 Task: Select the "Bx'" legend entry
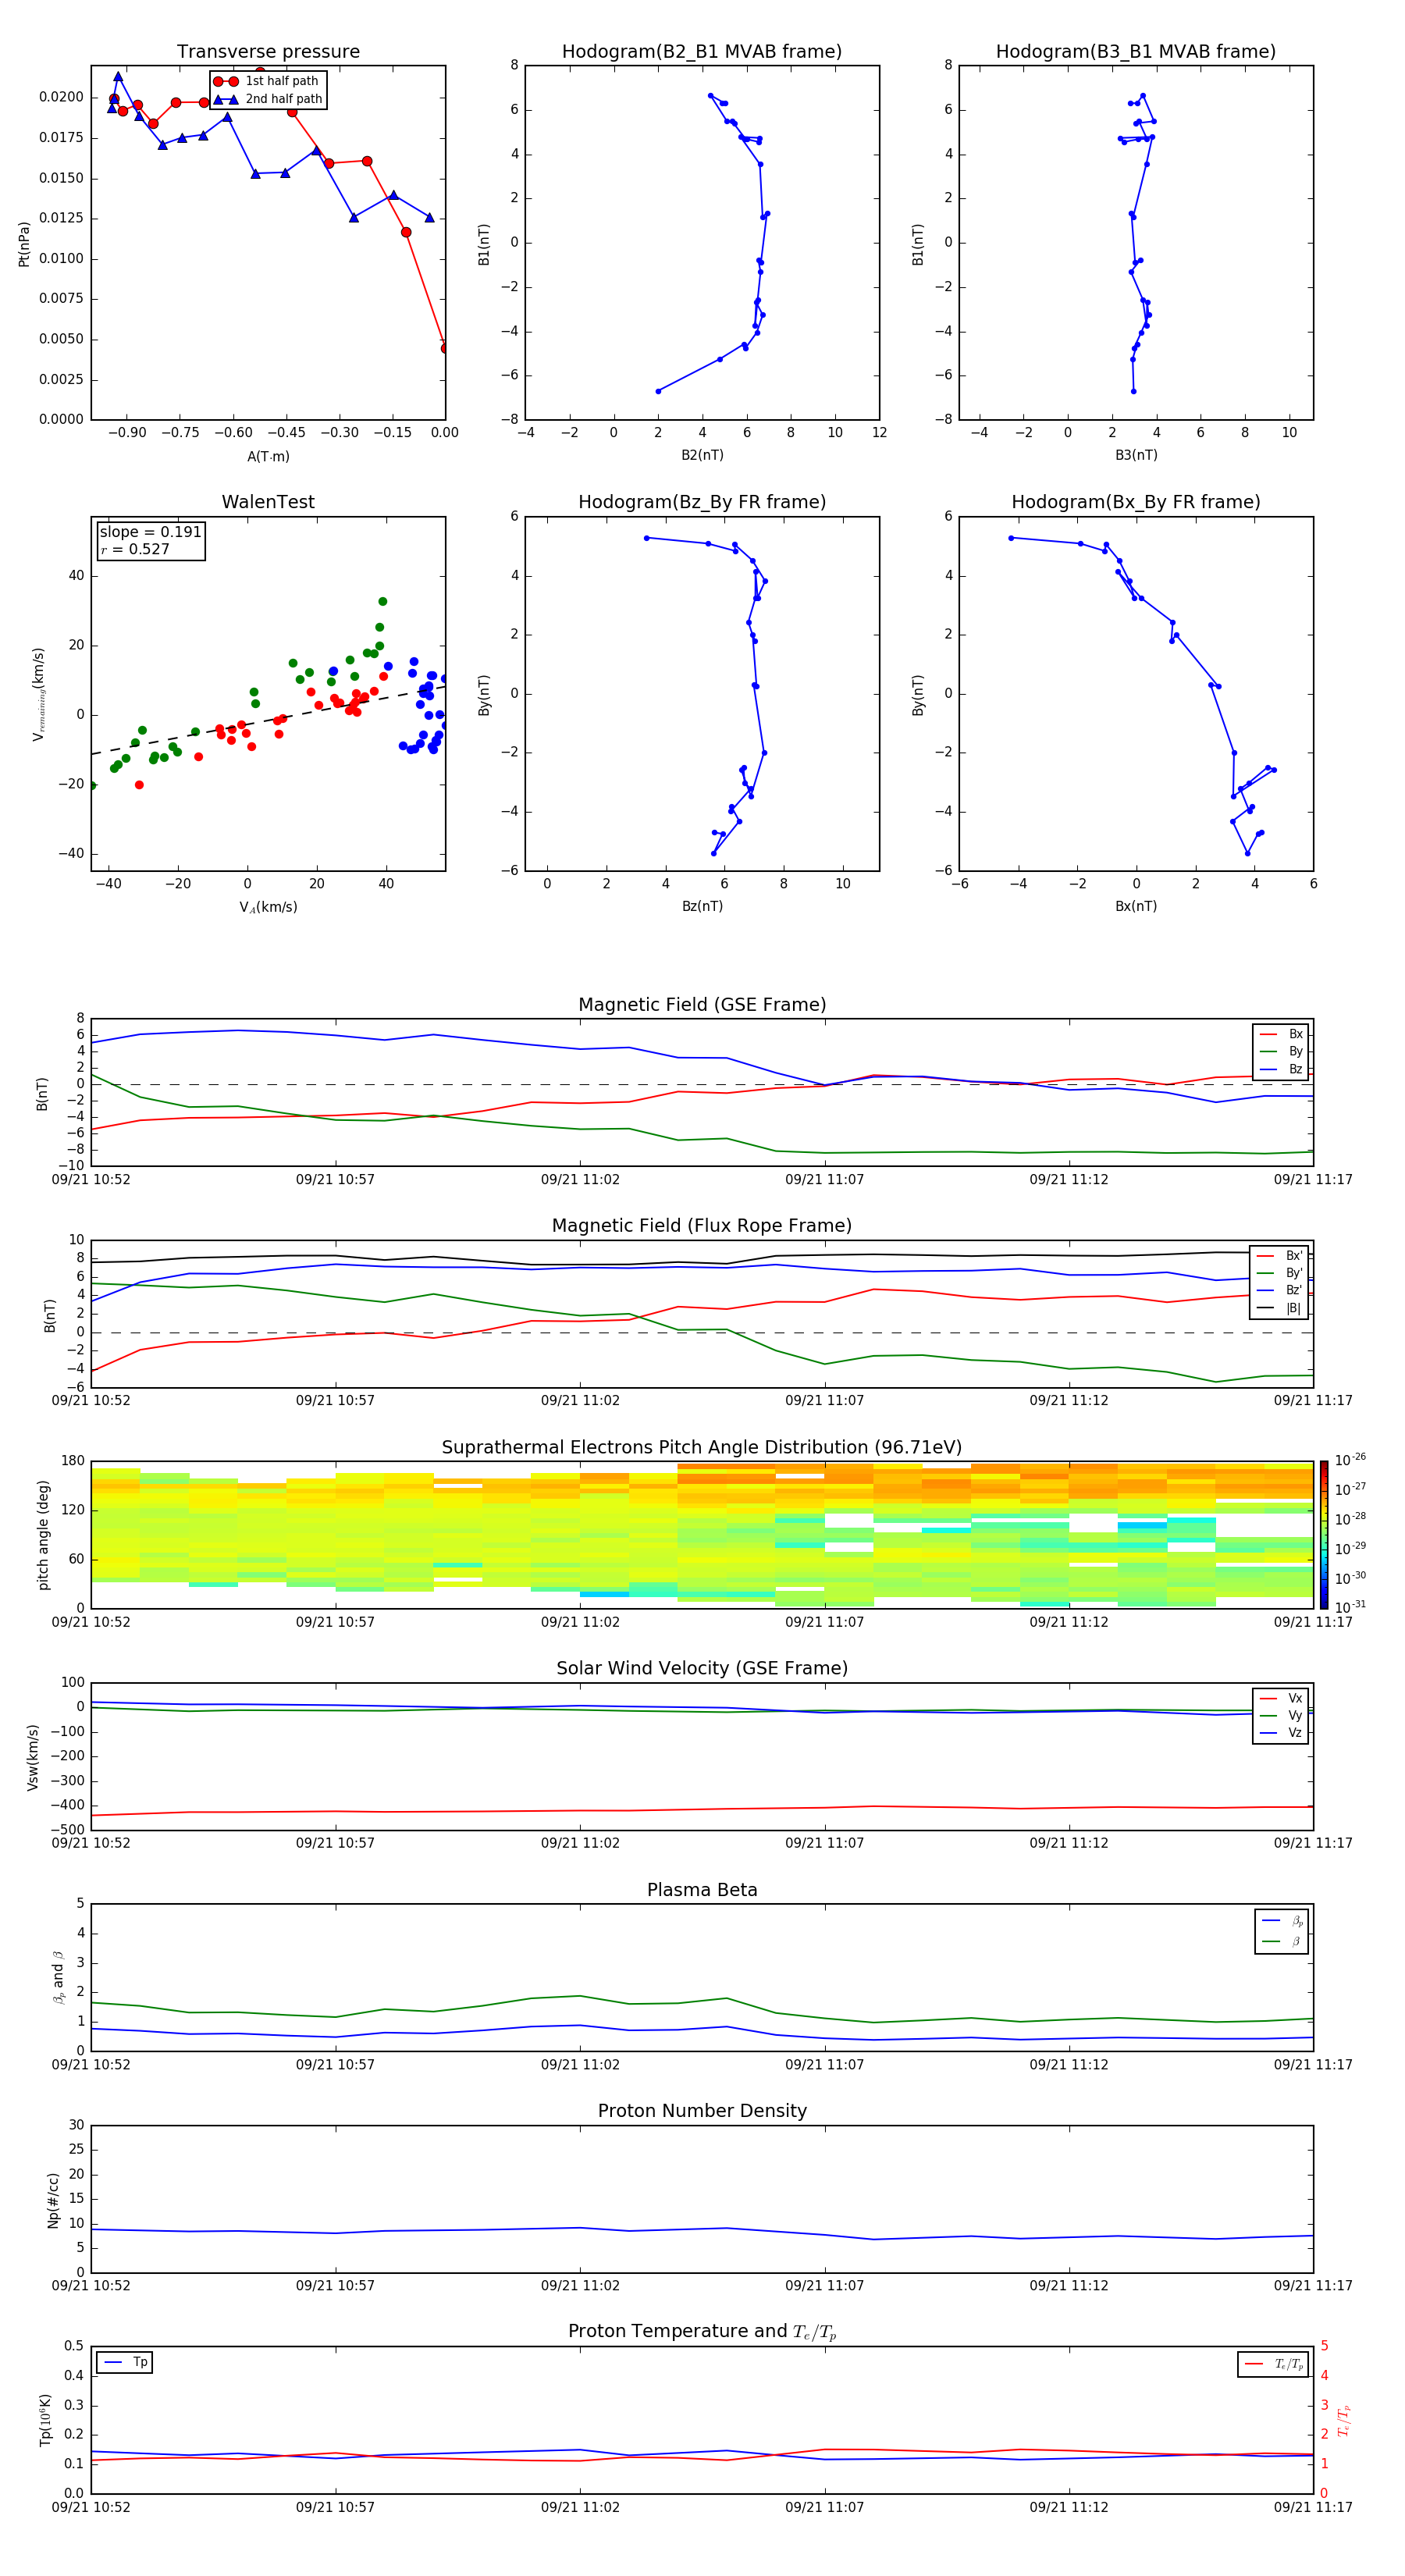coord(1280,1256)
